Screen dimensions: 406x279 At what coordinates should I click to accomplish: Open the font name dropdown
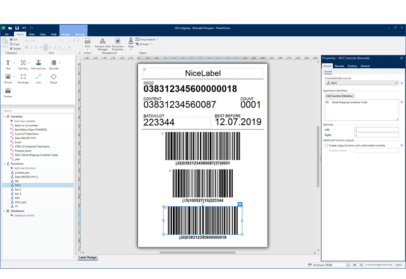pos(57,41)
